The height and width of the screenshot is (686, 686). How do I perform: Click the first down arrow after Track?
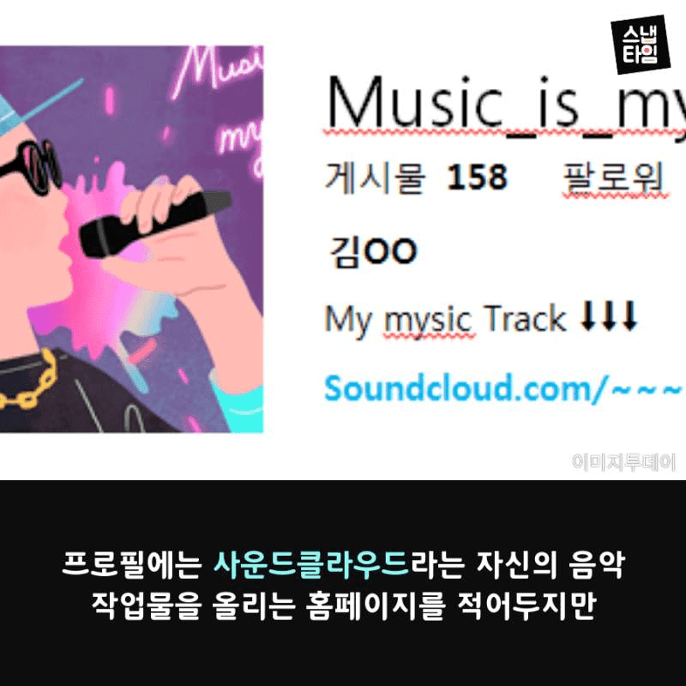click(x=587, y=315)
